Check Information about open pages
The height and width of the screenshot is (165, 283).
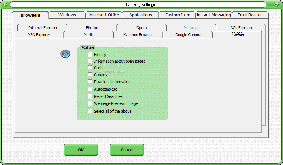pyautogui.click(x=90, y=61)
